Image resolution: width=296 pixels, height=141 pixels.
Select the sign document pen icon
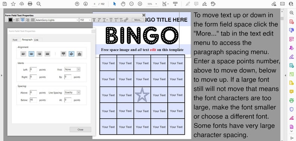(x=204, y=4)
